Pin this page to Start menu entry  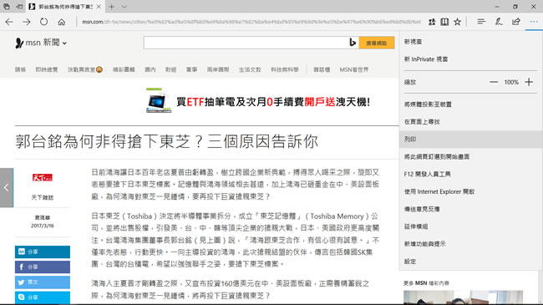click(471, 156)
